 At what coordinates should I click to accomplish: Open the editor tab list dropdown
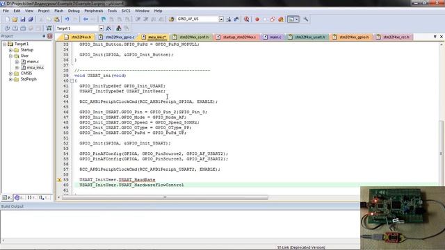435,37
